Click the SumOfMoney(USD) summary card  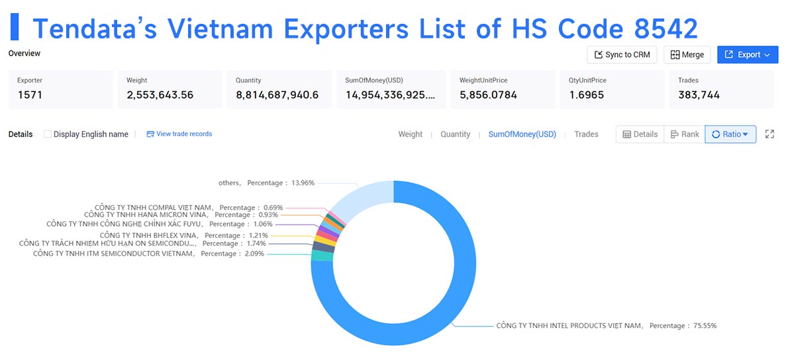click(391, 89)
